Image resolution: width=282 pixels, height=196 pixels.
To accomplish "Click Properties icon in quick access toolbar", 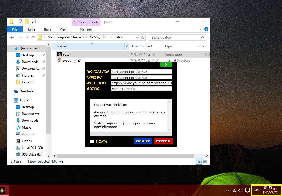I will pos(21,22).
